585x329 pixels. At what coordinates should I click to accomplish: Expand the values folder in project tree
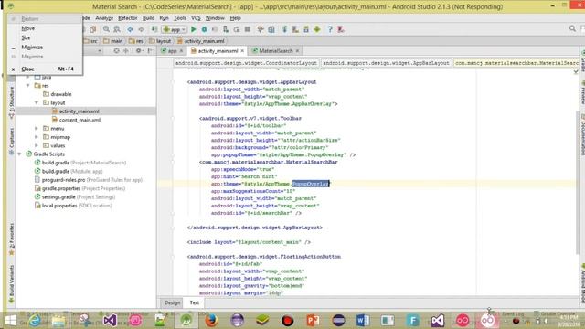37,145
